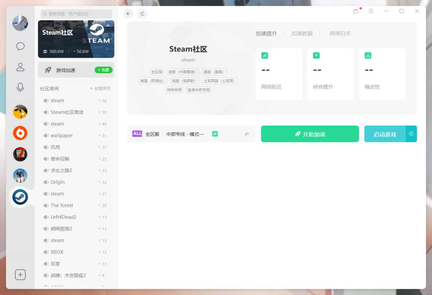Open launch game settings gear icon

[x=411, y=134]
